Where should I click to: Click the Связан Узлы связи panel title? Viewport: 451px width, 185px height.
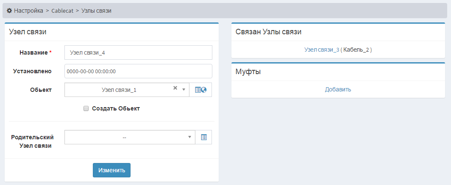268,32
